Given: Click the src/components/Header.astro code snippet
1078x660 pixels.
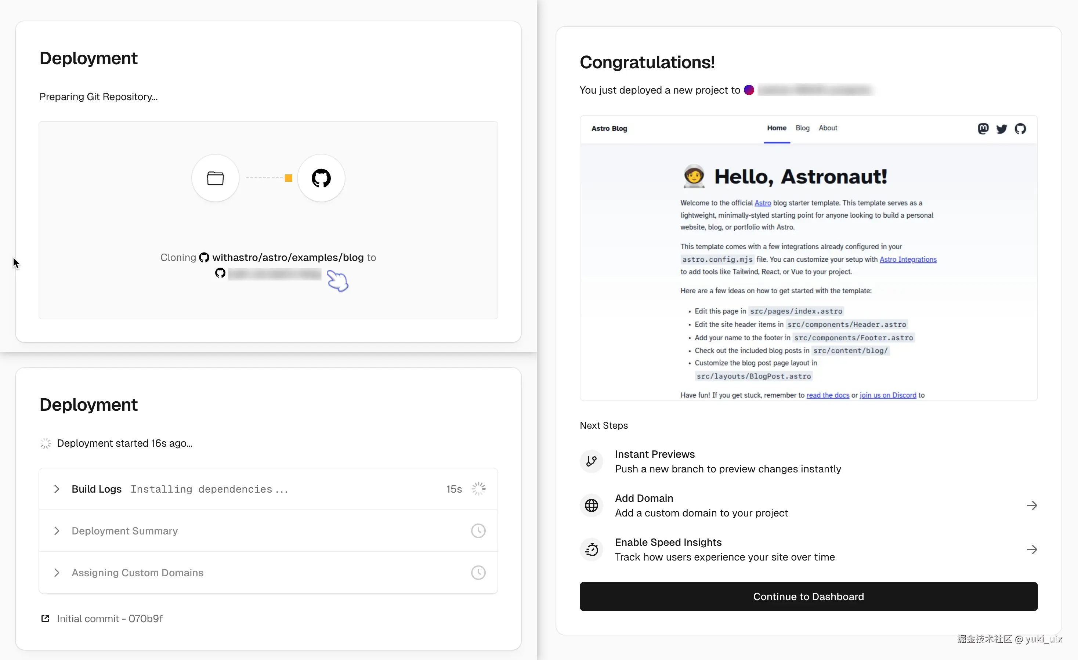Looking at the screenshot, I should point(847,324).
